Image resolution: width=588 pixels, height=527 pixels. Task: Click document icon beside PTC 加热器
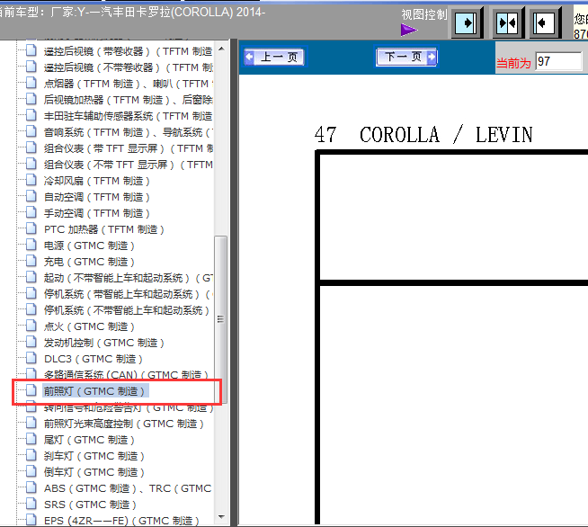pyautogui.click(x=31, y=228)
